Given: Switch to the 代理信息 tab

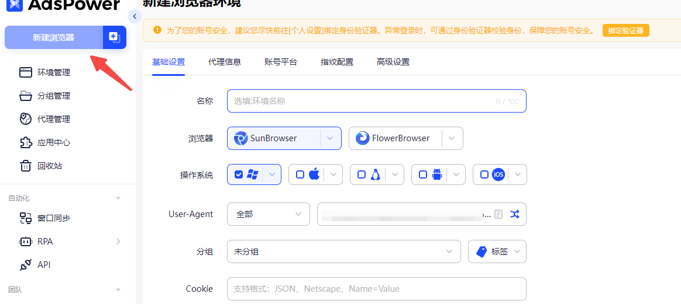Looking at the screenshot, I should click(225, 62).
